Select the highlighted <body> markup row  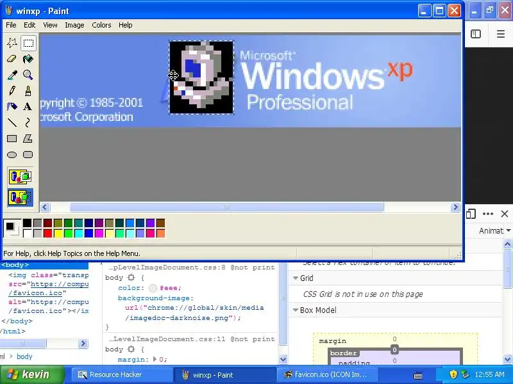[x=44, y=265]
